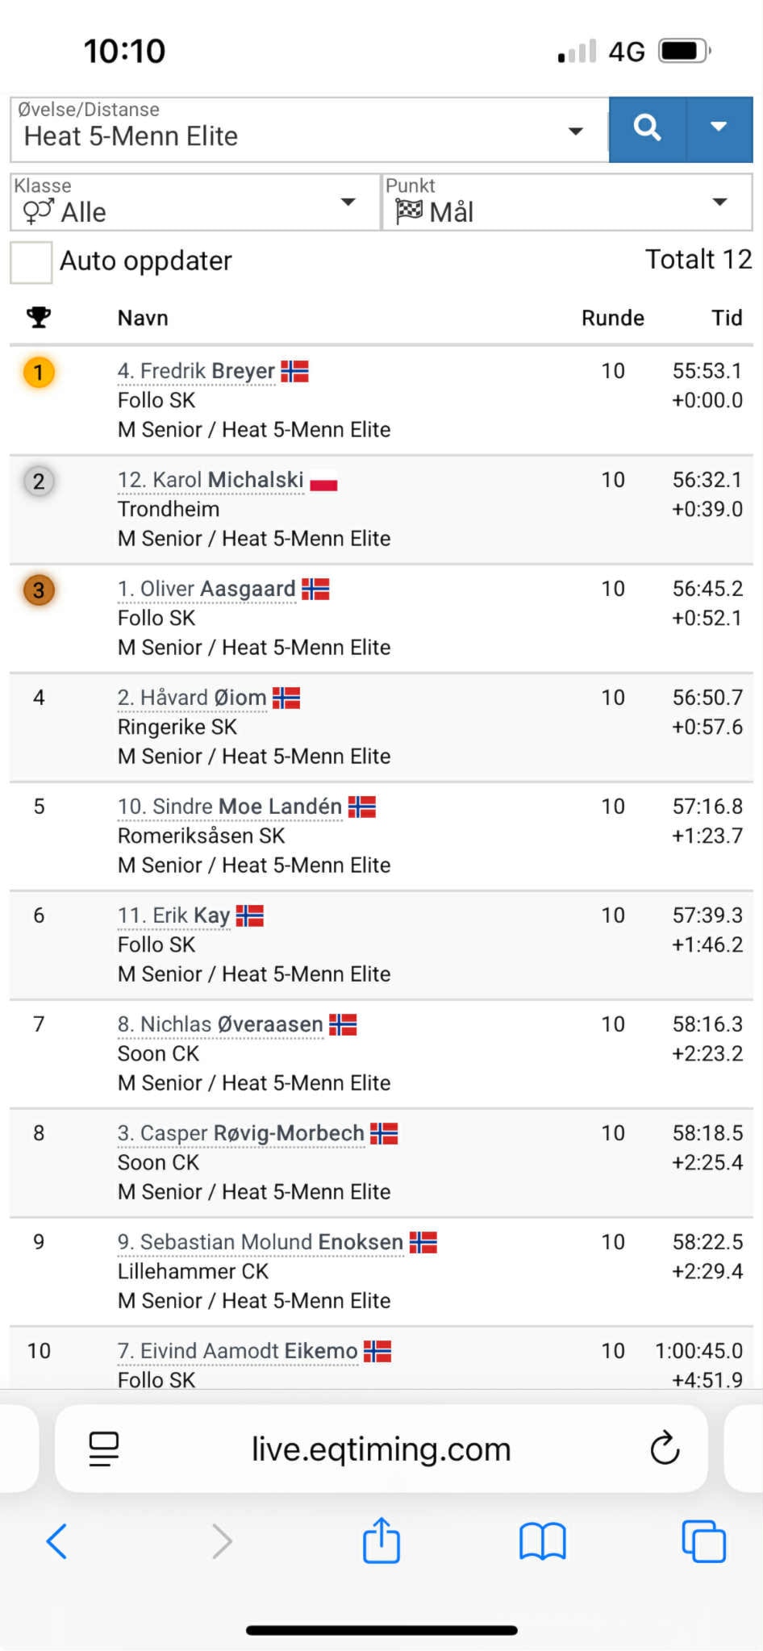Enable the Auto oppdater checkbox

click(x=31, y=262)
